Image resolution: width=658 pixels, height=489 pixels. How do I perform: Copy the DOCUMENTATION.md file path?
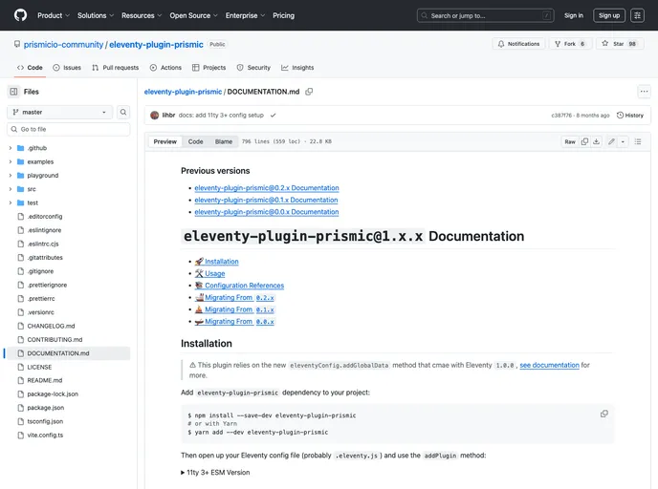[309, 92]
